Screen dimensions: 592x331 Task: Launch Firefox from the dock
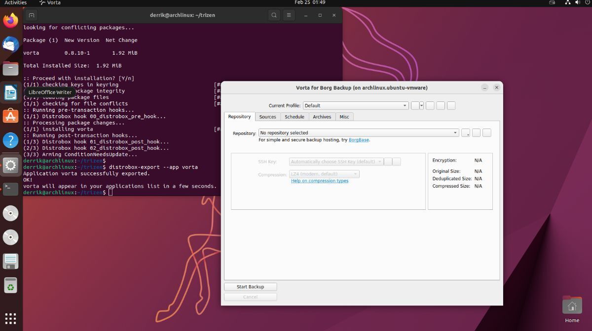pos(10,21)
